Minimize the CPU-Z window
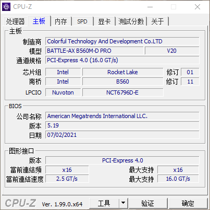Image resolution: width=210 pixels, height=210 pixels. pyautogui.click(x=150, y=7)
